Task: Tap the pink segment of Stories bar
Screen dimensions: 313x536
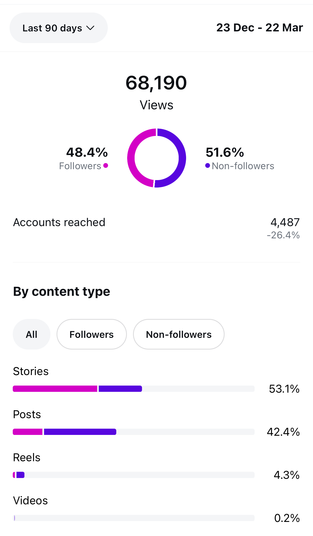Action: tap(55, 389)
